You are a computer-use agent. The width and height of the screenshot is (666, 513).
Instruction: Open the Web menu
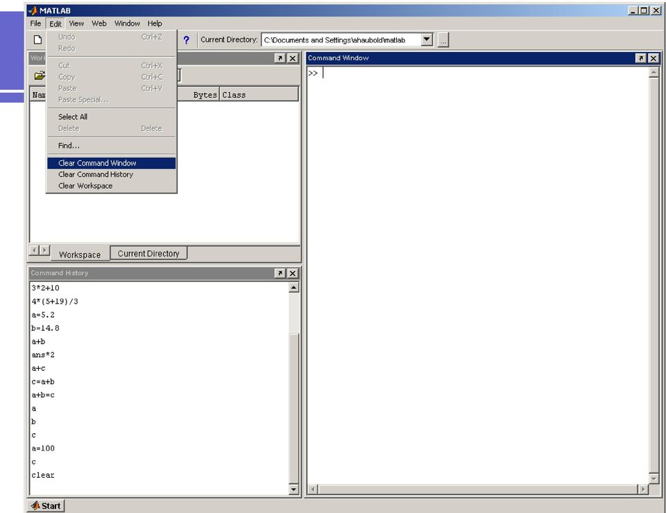(x=99, y=24)
